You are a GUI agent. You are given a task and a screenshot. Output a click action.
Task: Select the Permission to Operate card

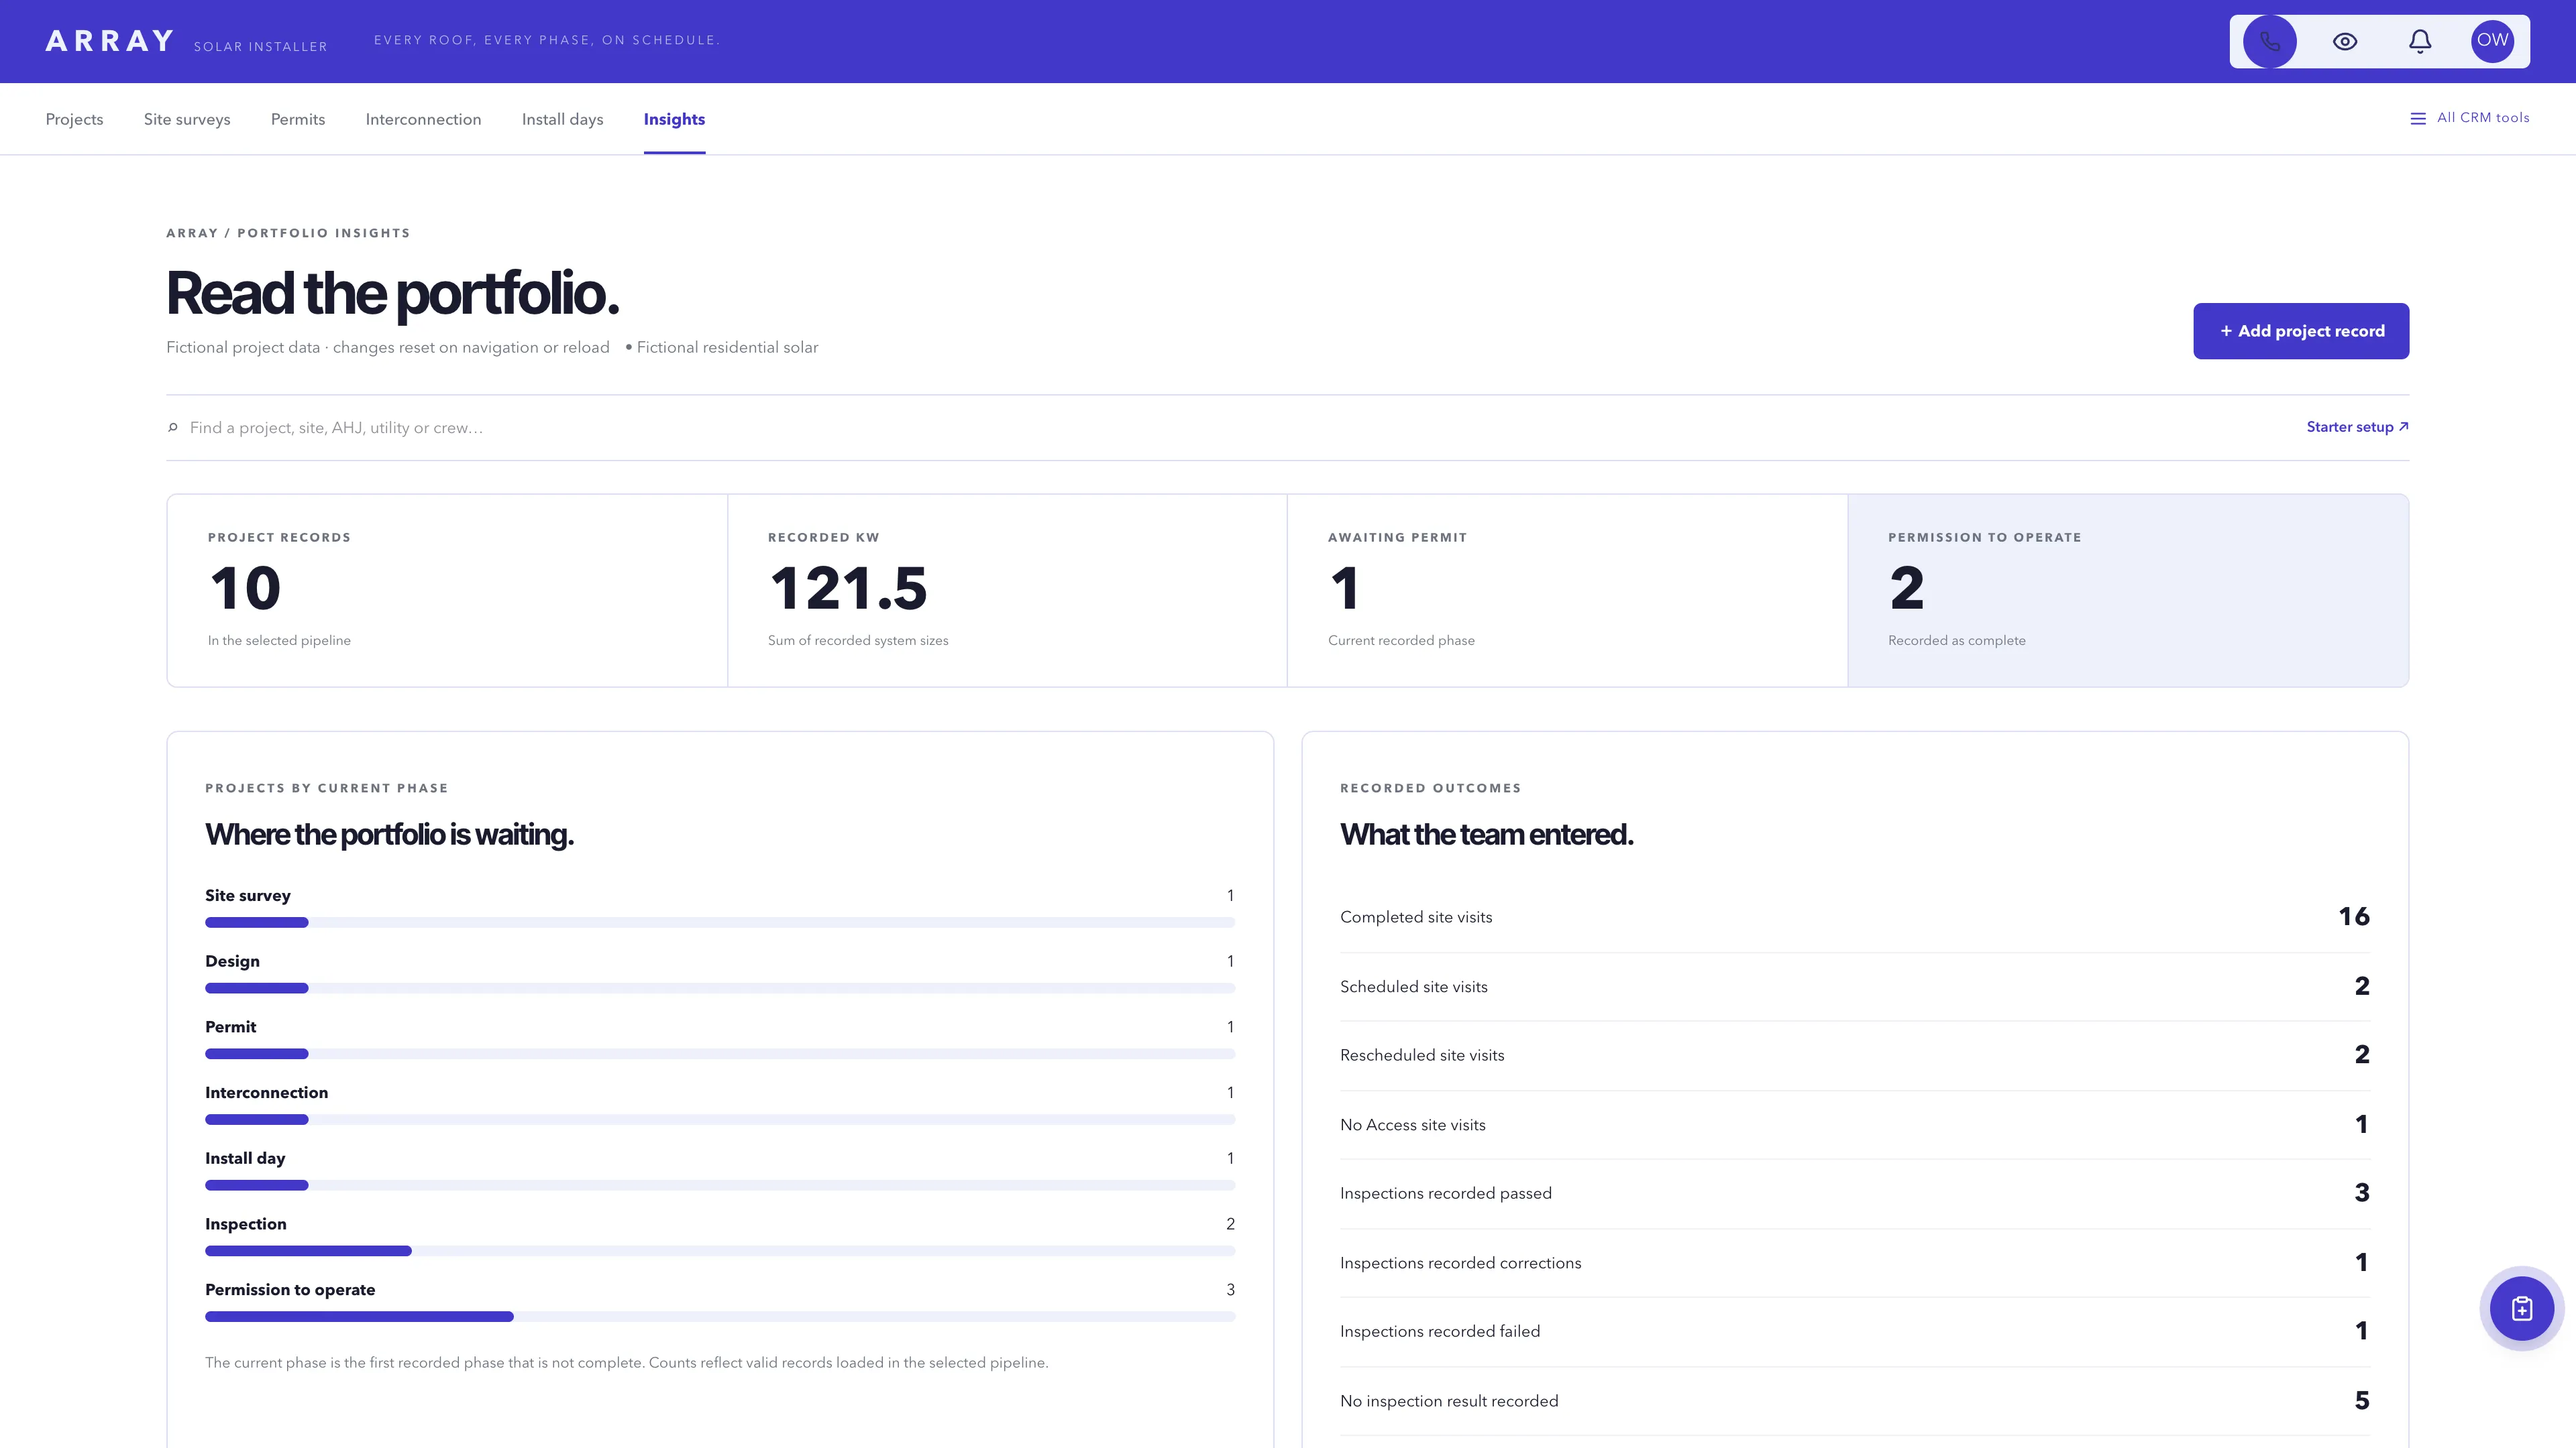pyautogui.click(x=2128, y=591)
